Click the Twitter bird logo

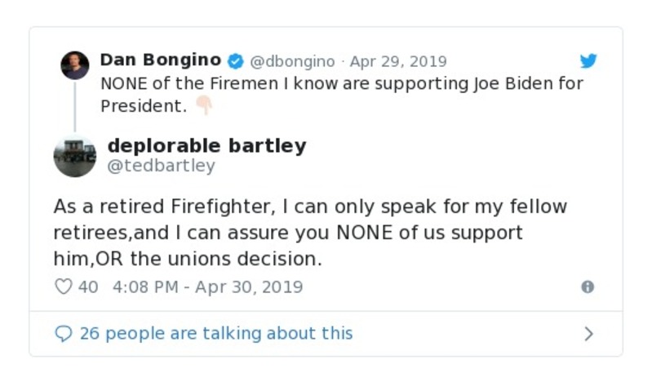(x=588, y=61)
